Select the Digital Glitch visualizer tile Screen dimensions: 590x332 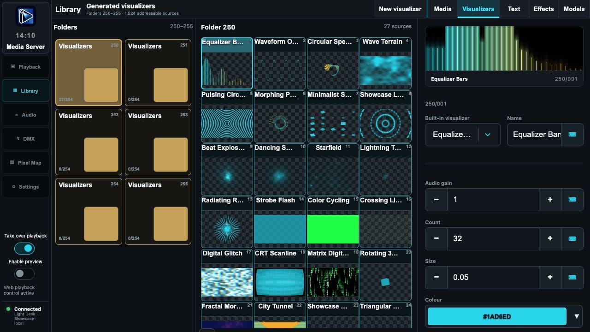(x=227, y=275)
